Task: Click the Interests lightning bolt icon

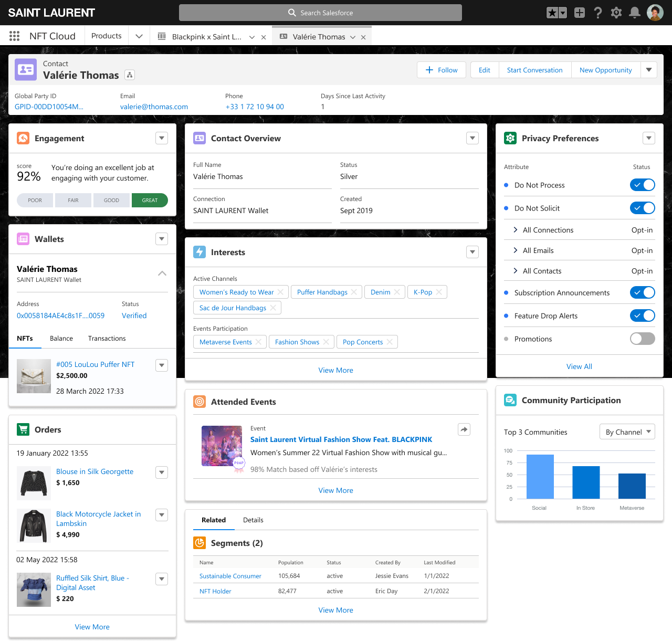Action: [199, 252]
